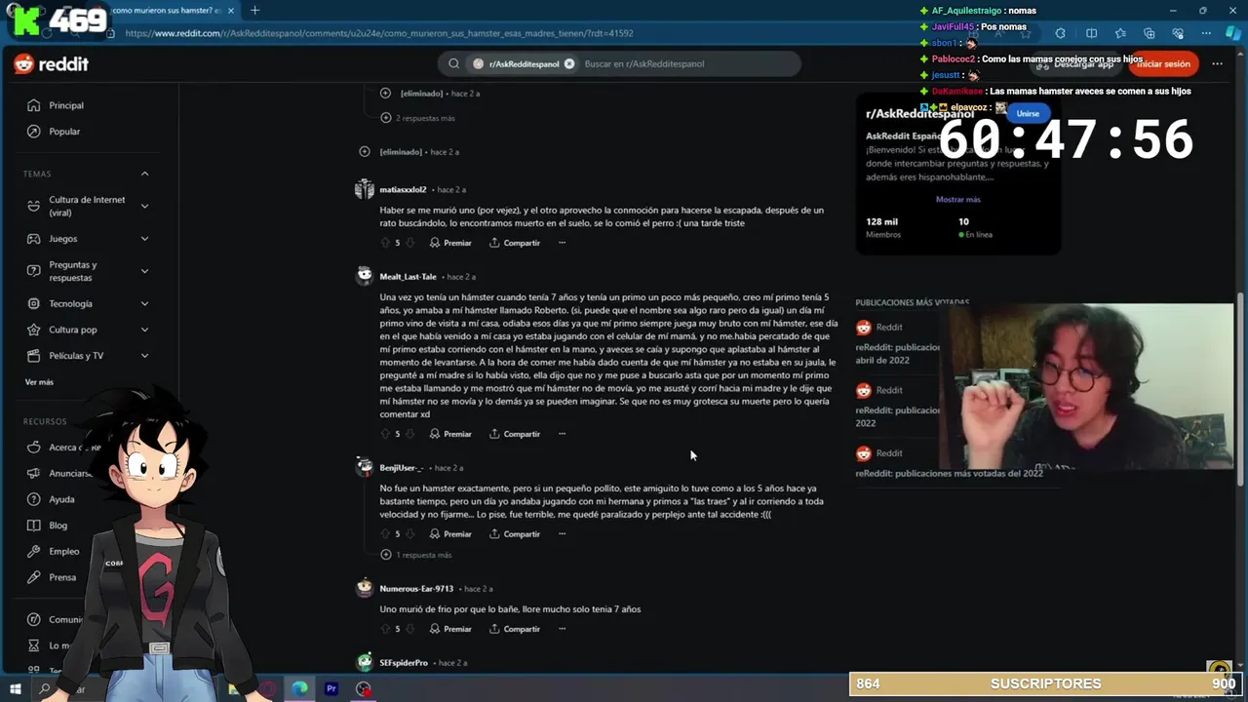Click Premiar on BenjiUser-_-'s comment
The width and height of the screenshot is (1248, 702).
click(450, 534)
